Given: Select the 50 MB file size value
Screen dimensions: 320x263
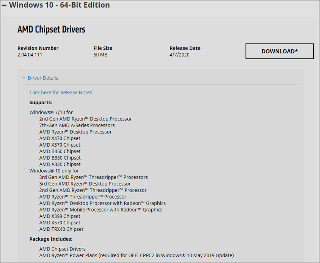Looking at the screenshot, I should coord(100,55).
